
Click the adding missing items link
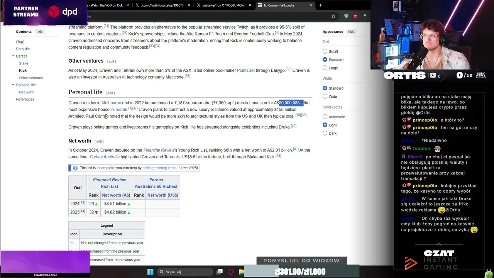click(159, 168)
